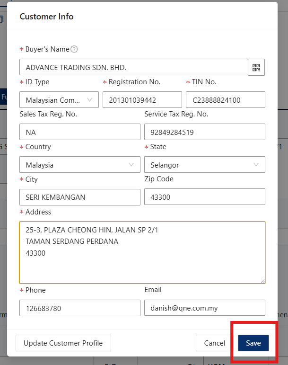Open the ID Type dropdown
This screenshot has width=288, height=365.
[59, 100]
